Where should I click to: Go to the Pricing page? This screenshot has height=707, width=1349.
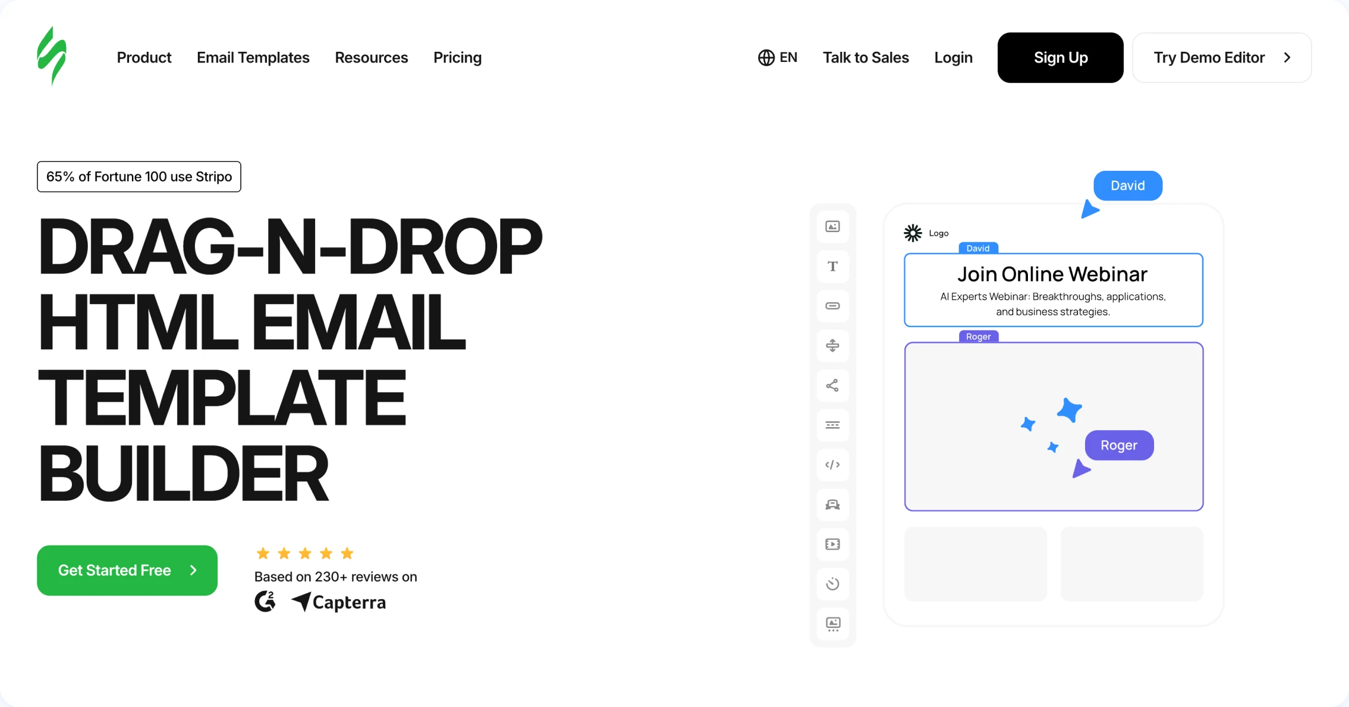tap(457, 58)
